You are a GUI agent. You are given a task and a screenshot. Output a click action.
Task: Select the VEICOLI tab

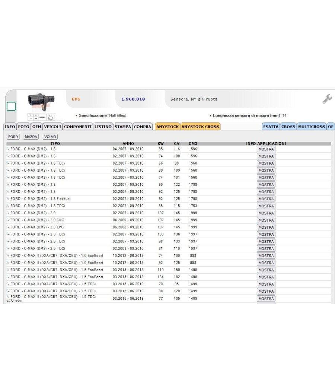52,127
